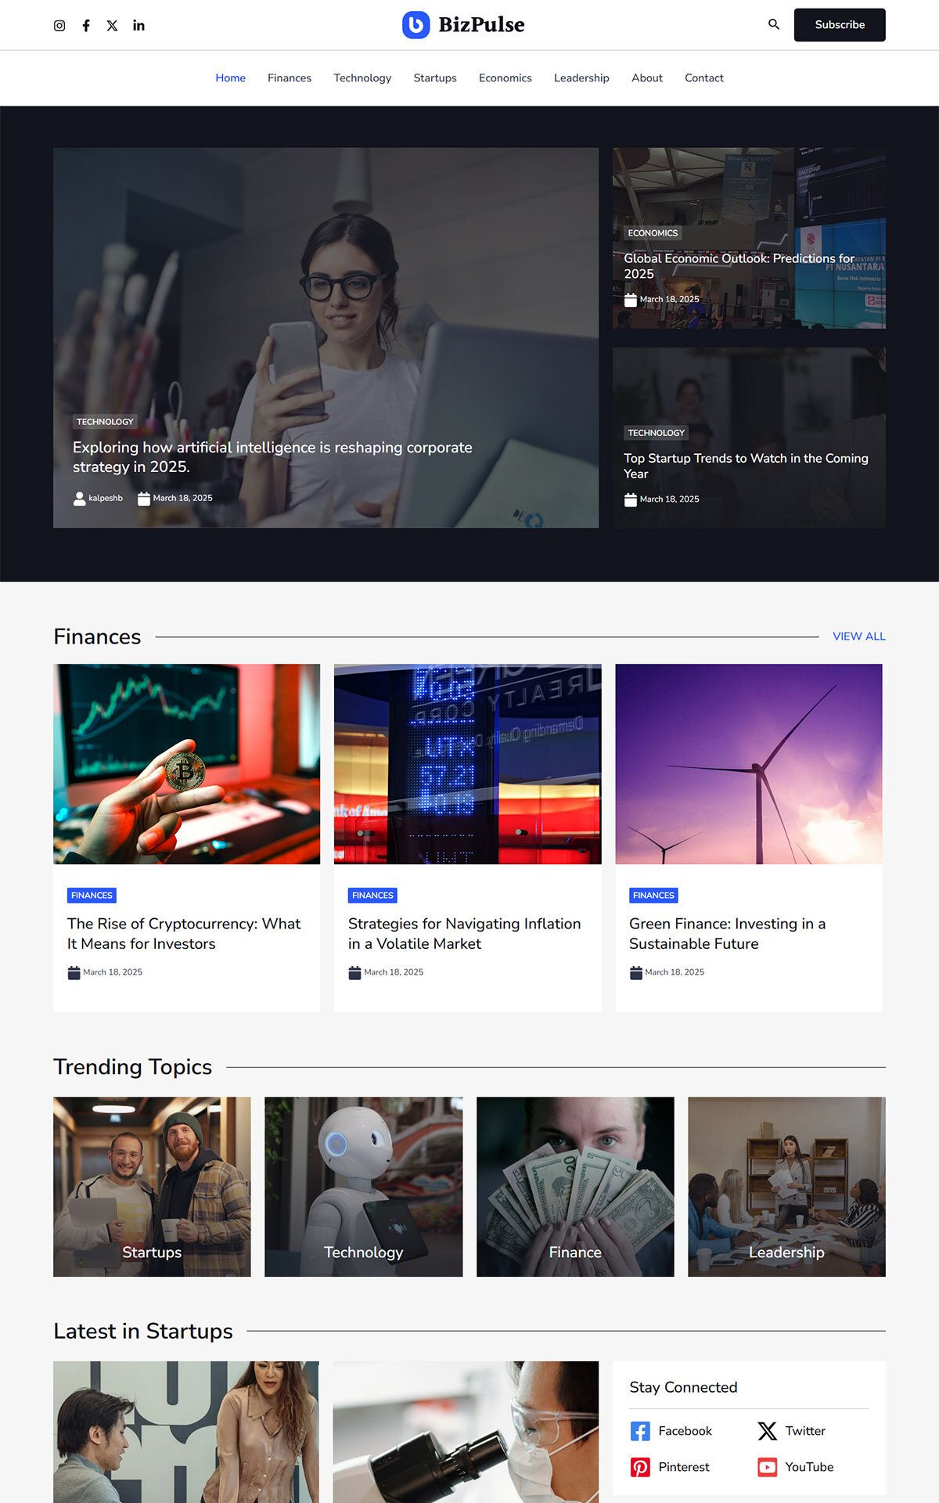Viewport: 939px width, 1503px height.
Task: Open search with the magnifier icon
Action: click(x=773, y=24)
